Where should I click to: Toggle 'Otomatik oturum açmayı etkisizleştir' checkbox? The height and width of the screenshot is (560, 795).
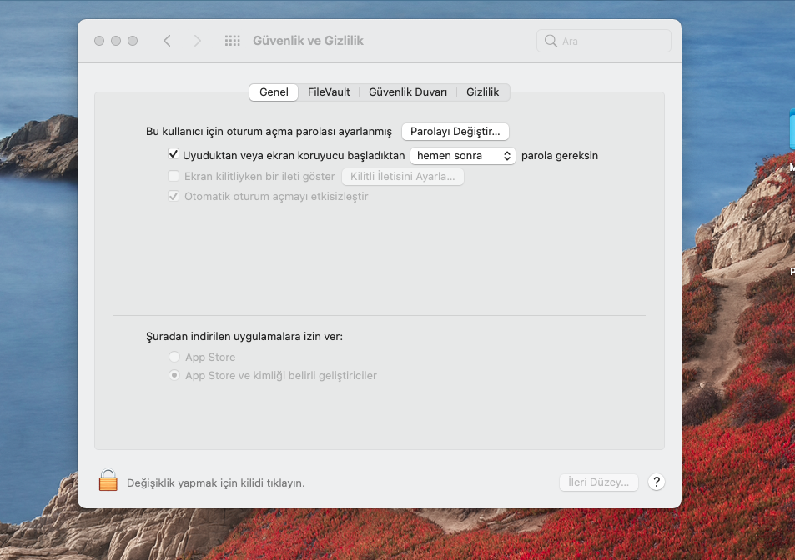174,197
